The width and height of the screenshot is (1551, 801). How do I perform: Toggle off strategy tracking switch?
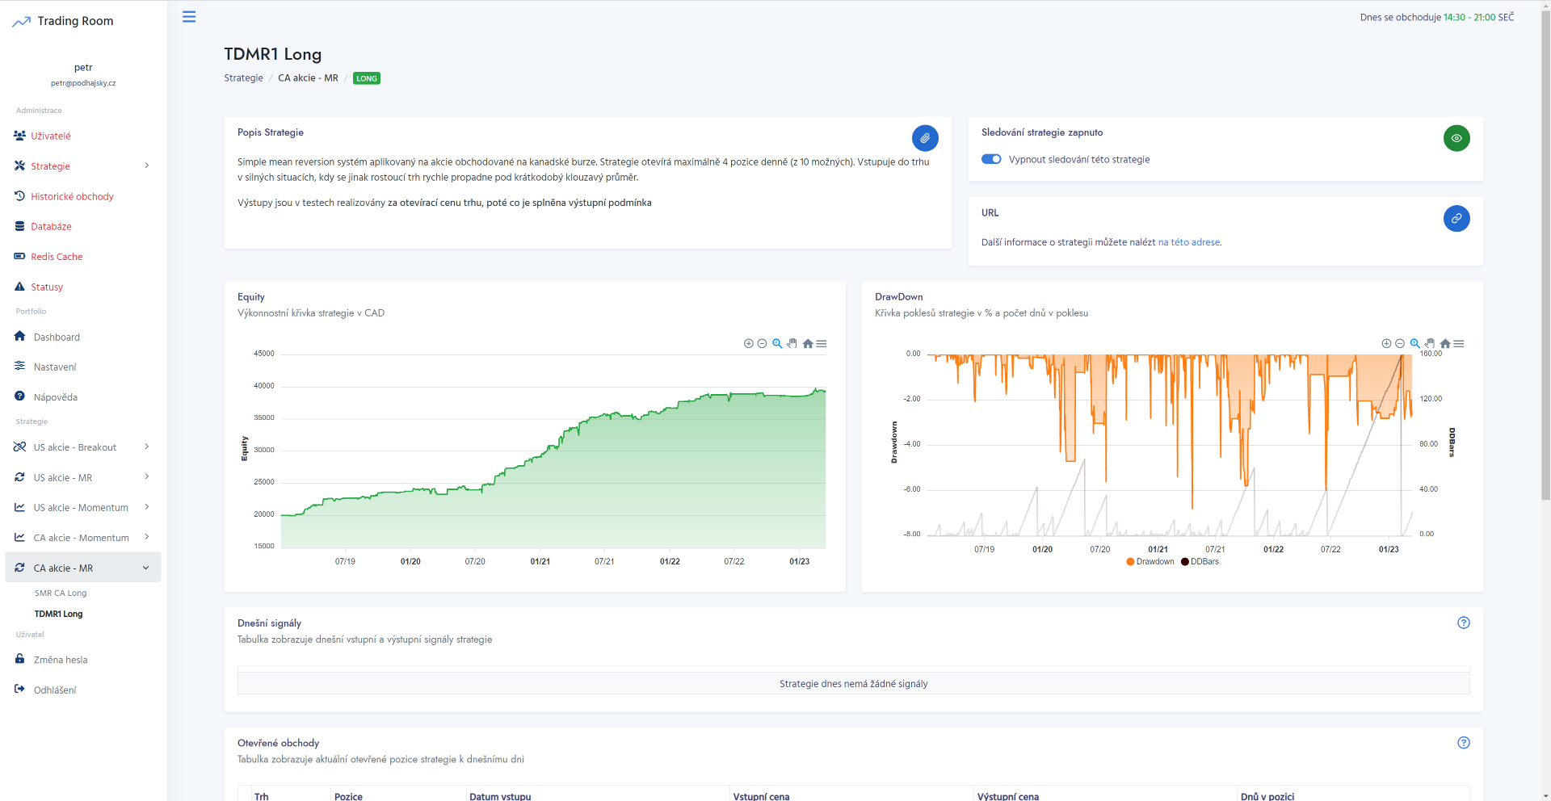(x=991, y=160)
